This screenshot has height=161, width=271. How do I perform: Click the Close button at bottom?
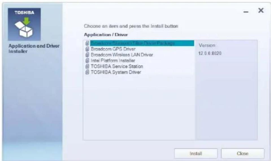click(x=243, y=153)
